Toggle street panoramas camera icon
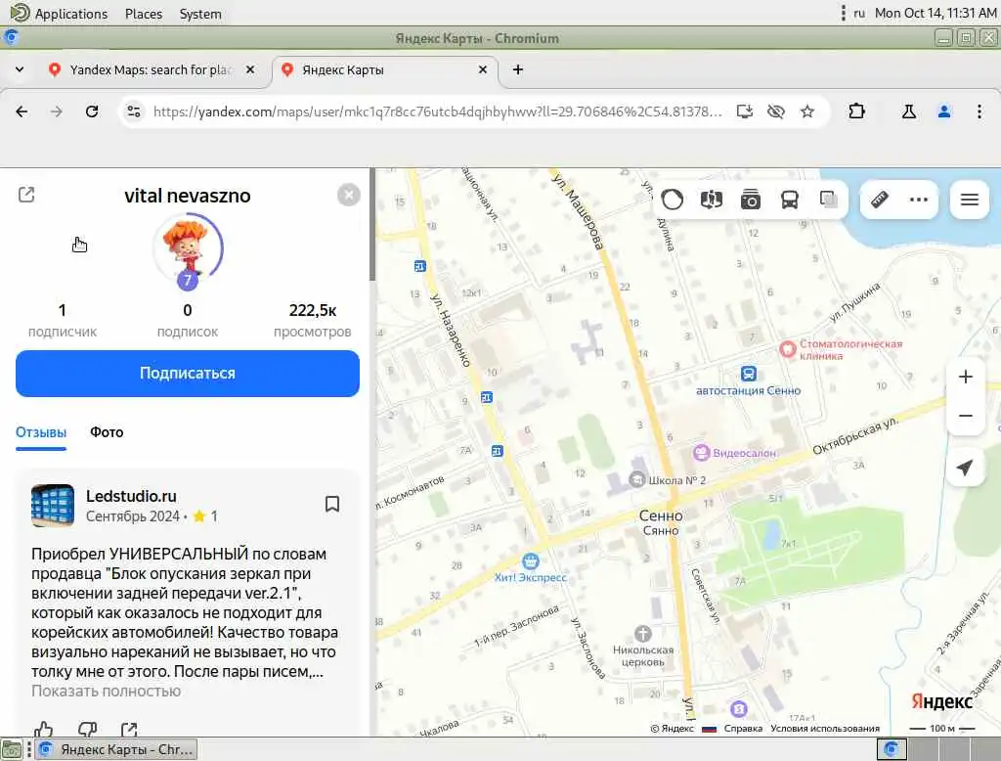This screenshot has width=1001, height=761. (750, 200)
